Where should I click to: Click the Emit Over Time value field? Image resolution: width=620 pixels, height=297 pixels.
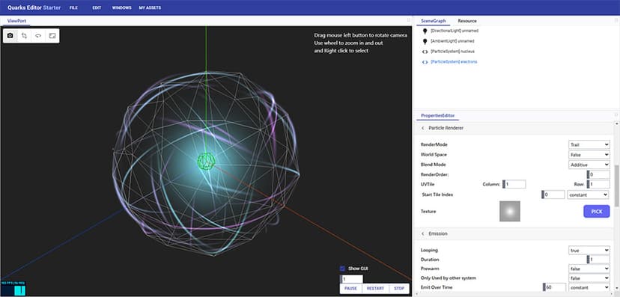point(554,287)
